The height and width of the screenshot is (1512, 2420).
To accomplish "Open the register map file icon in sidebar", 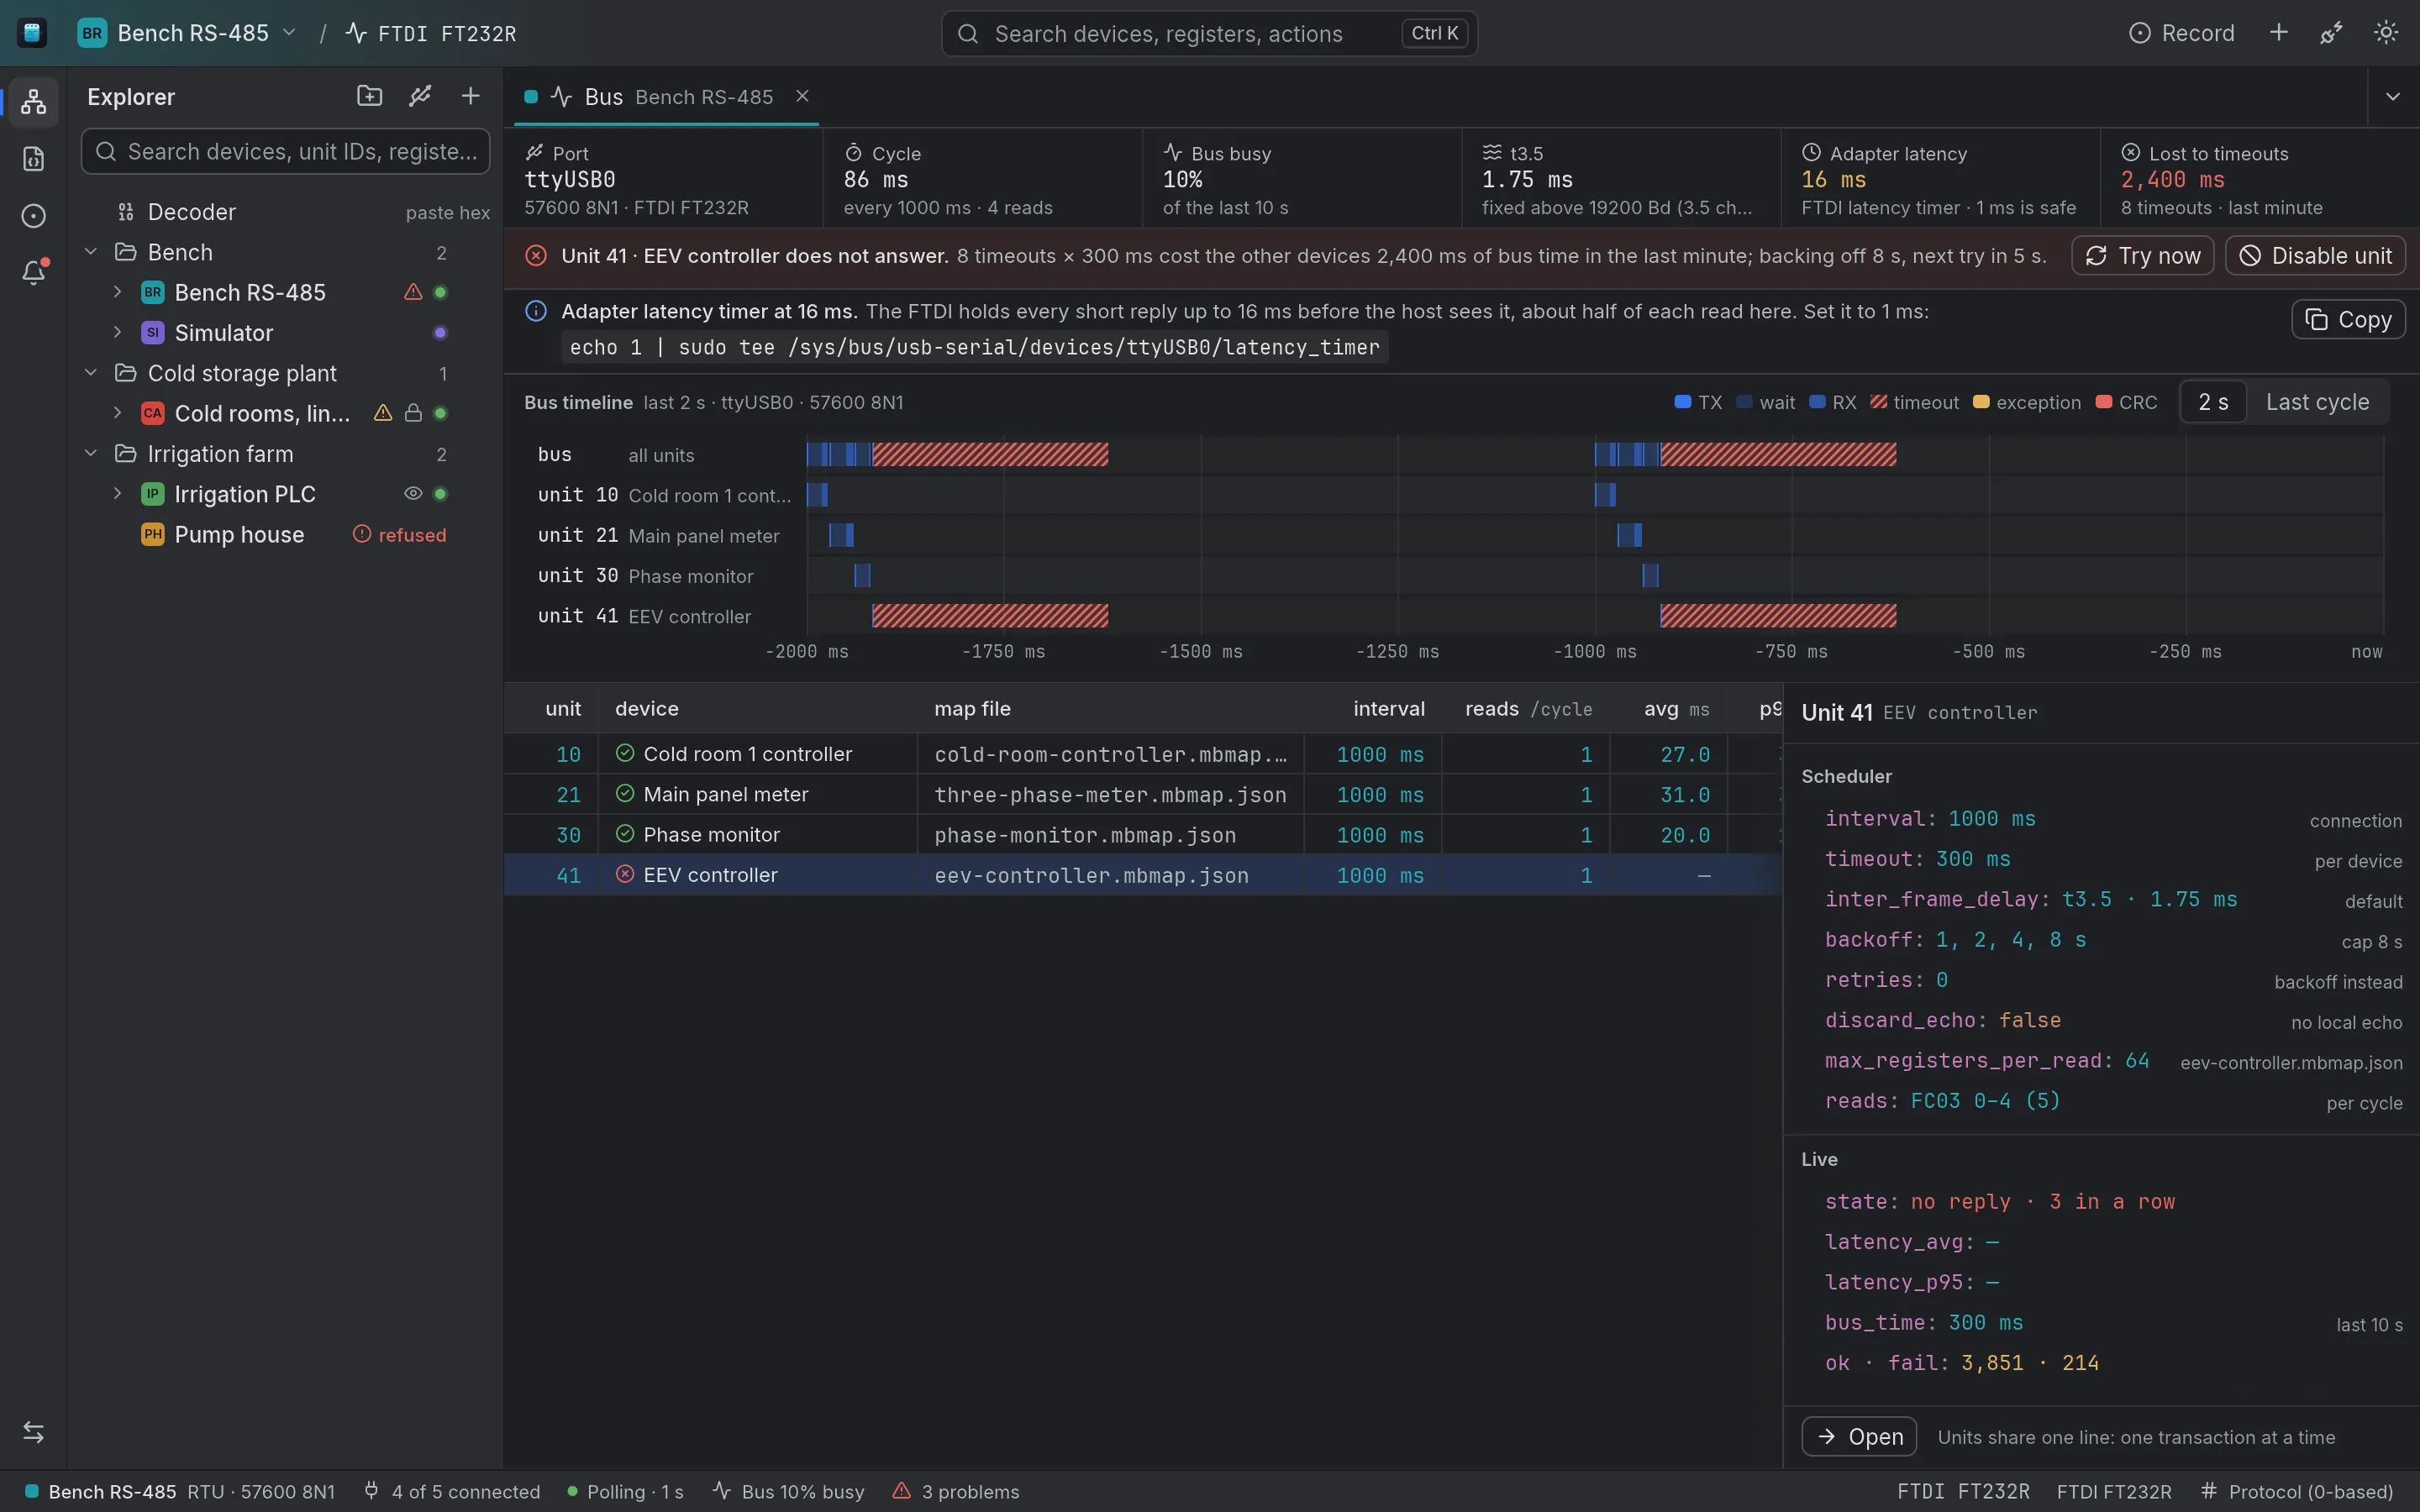I will (x=33, y=159).
